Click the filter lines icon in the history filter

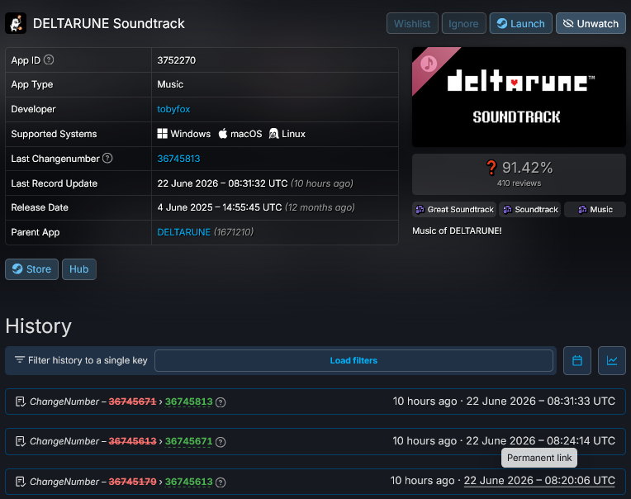tap(19, 359)
